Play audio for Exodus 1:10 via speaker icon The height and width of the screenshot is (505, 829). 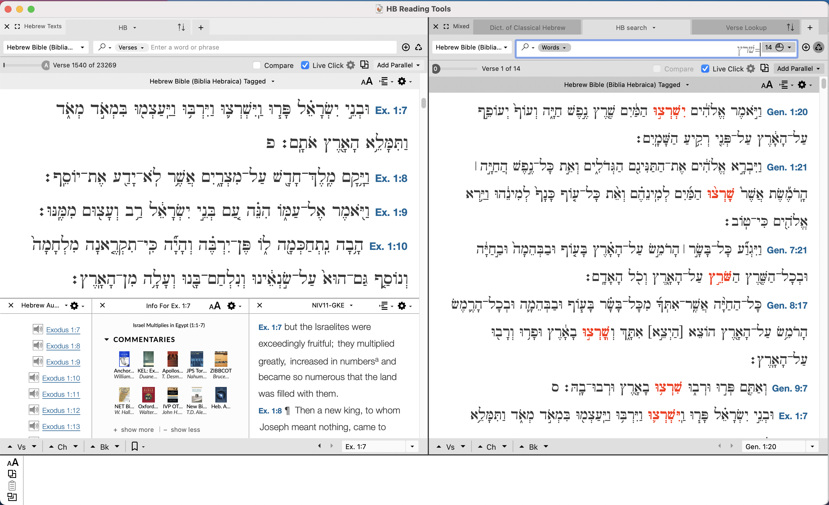tap(33, 378)
